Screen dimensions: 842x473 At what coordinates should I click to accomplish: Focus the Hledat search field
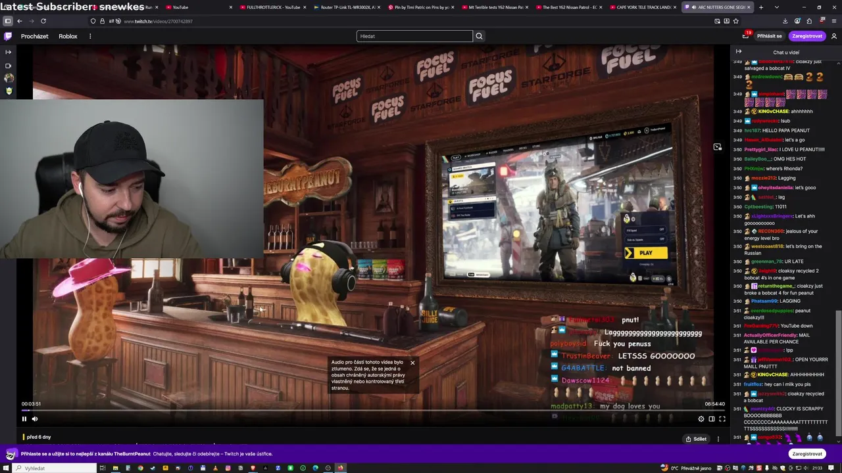414,36
